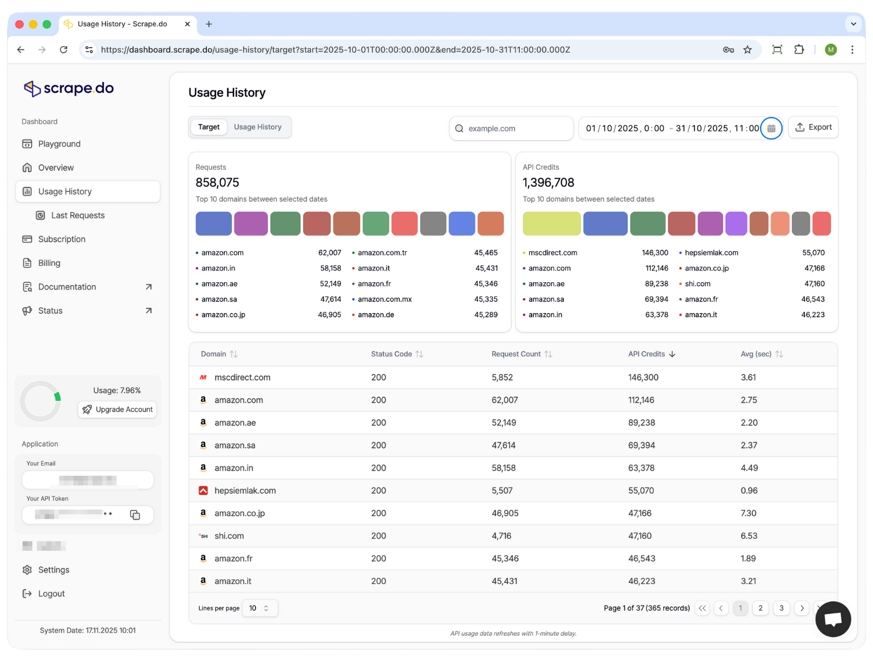Open Chrome's three-dot menu
873x664 pixels.
pos(852,49)
